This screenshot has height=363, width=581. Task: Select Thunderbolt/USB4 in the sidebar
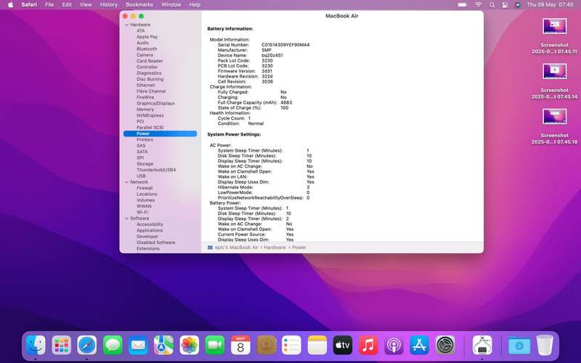pyautogui.click(x=156, y=170)
